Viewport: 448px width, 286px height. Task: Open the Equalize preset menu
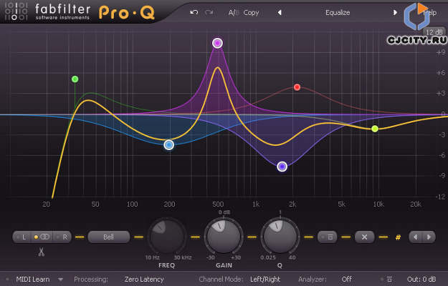coord(338,13)
